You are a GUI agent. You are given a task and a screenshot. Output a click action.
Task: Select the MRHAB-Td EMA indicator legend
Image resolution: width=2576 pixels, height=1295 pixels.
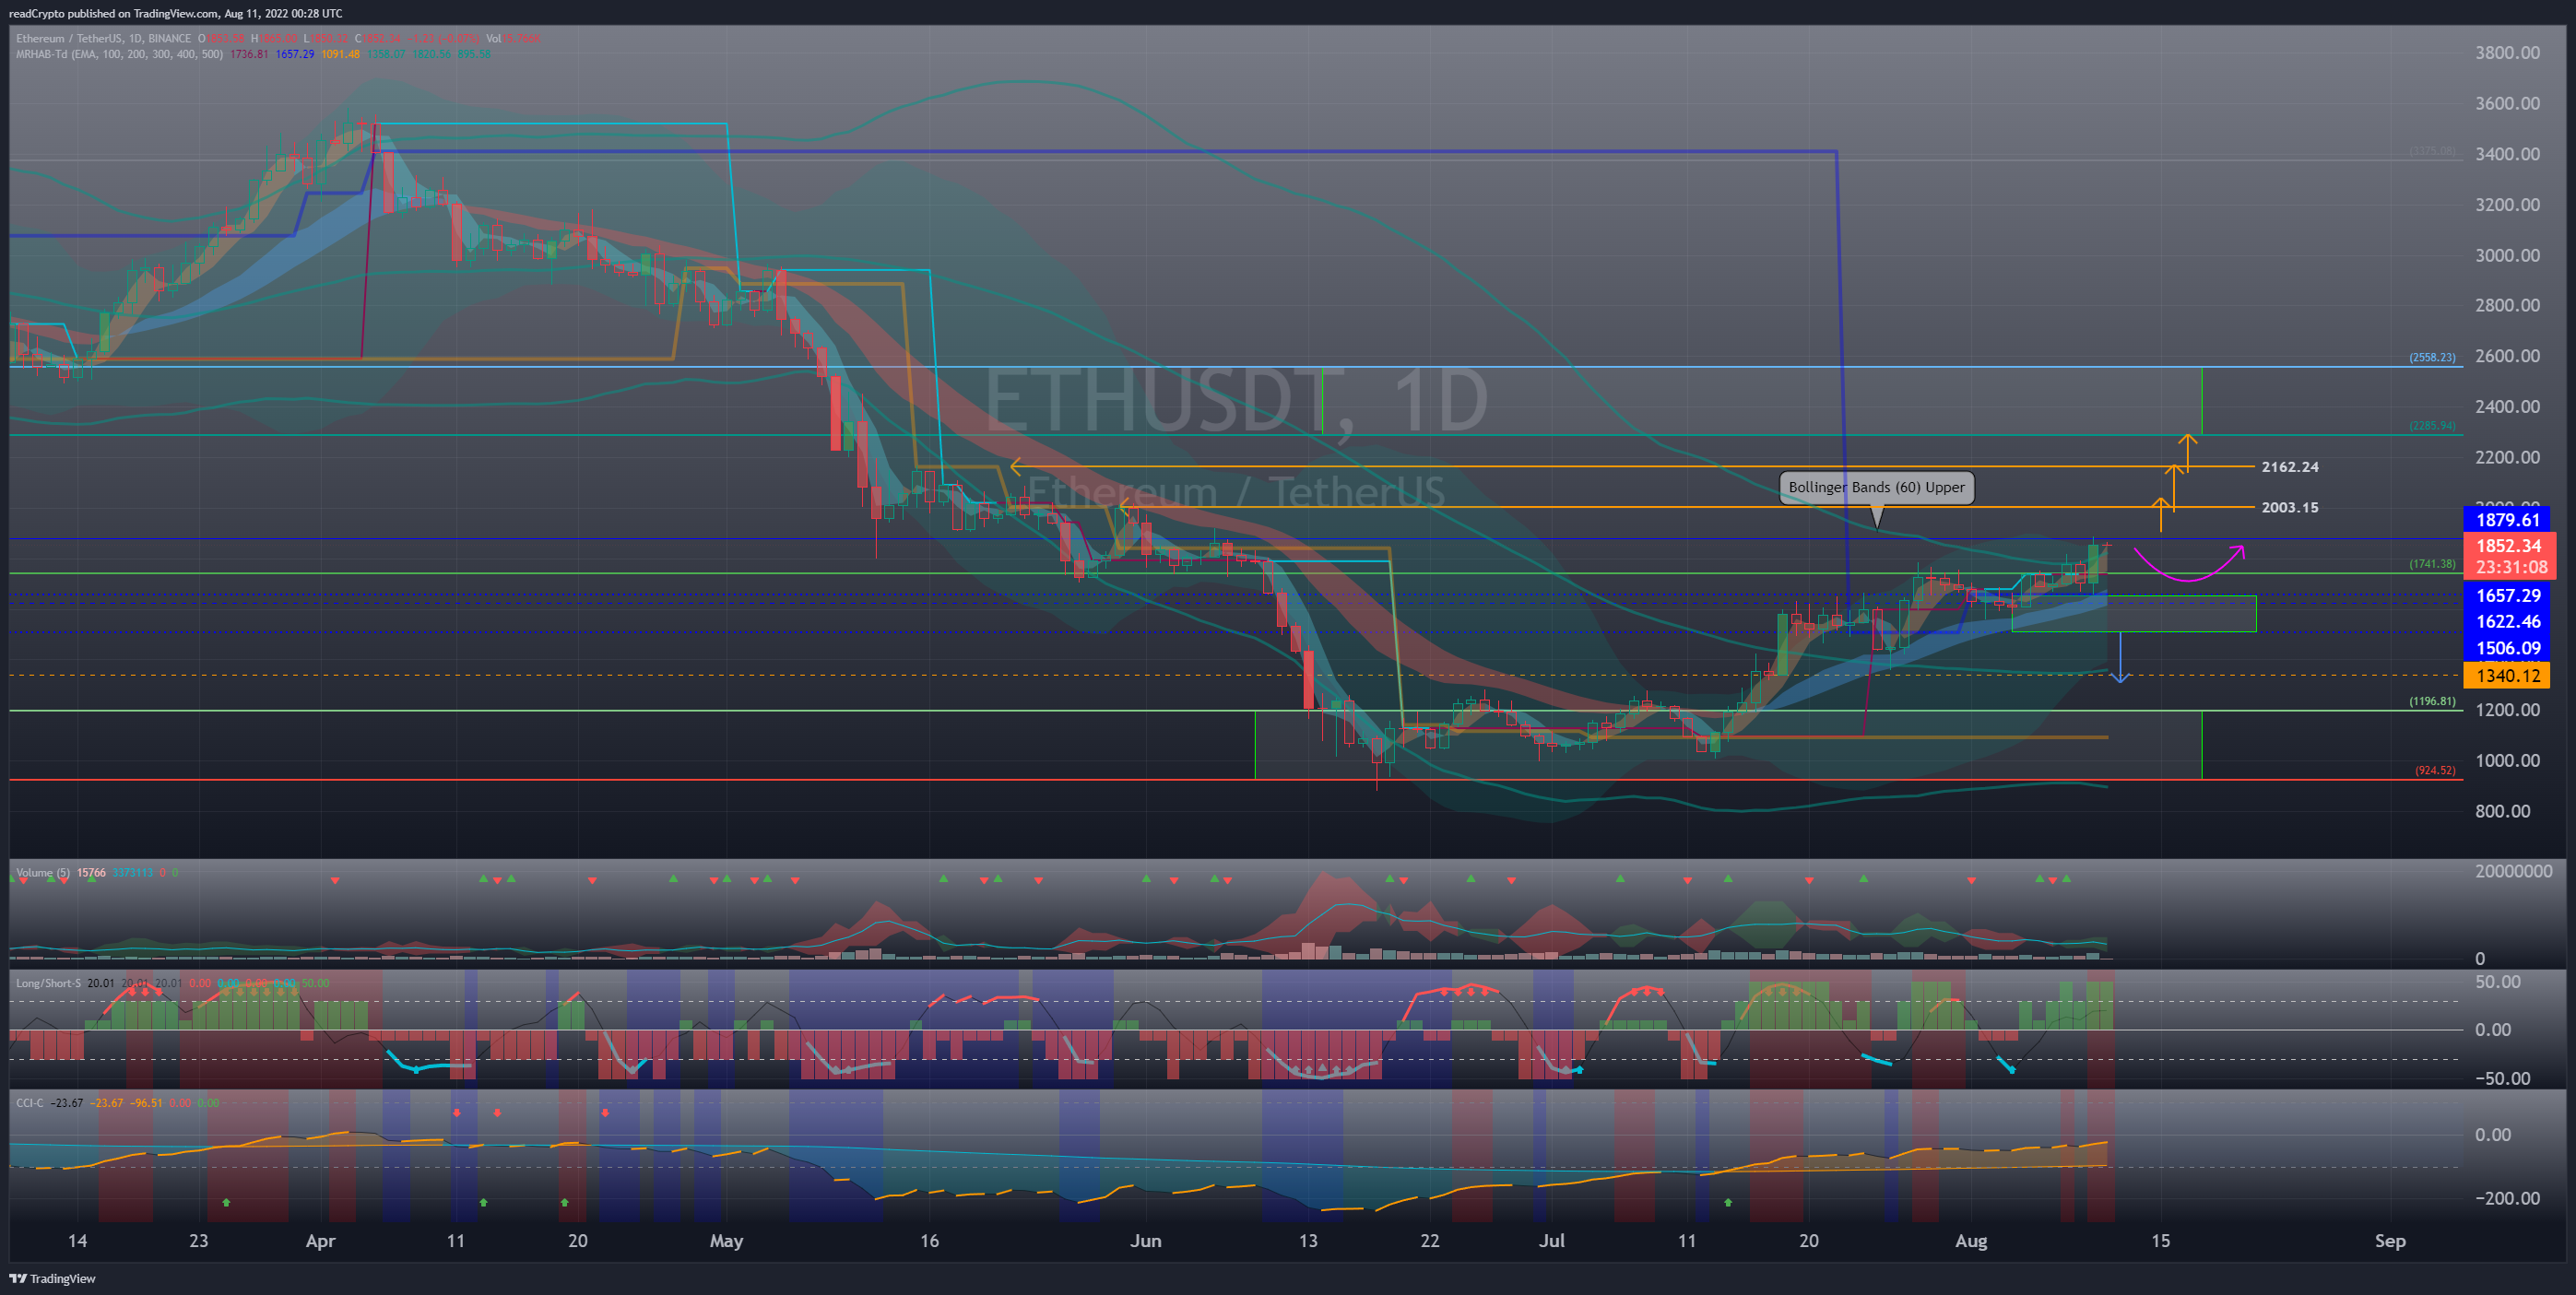pos(119,54)
